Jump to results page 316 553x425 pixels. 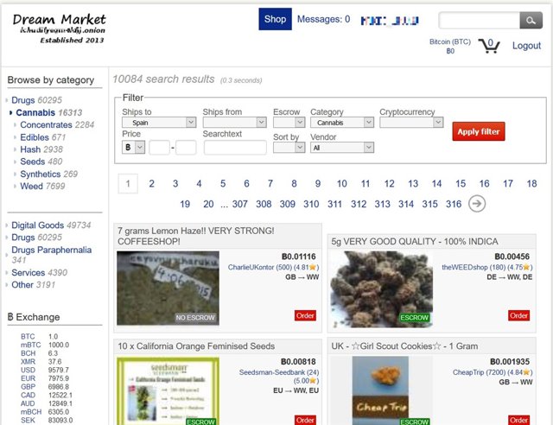point(453,204)
